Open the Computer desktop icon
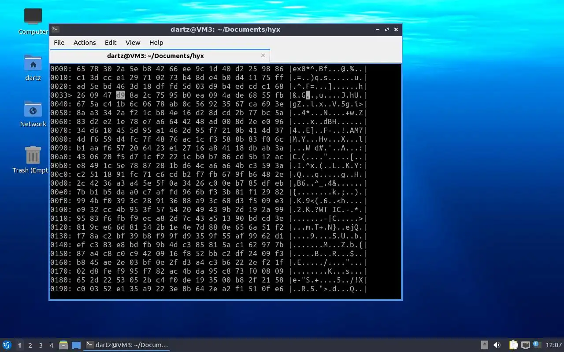564x352 pixels. click(33, 21)
